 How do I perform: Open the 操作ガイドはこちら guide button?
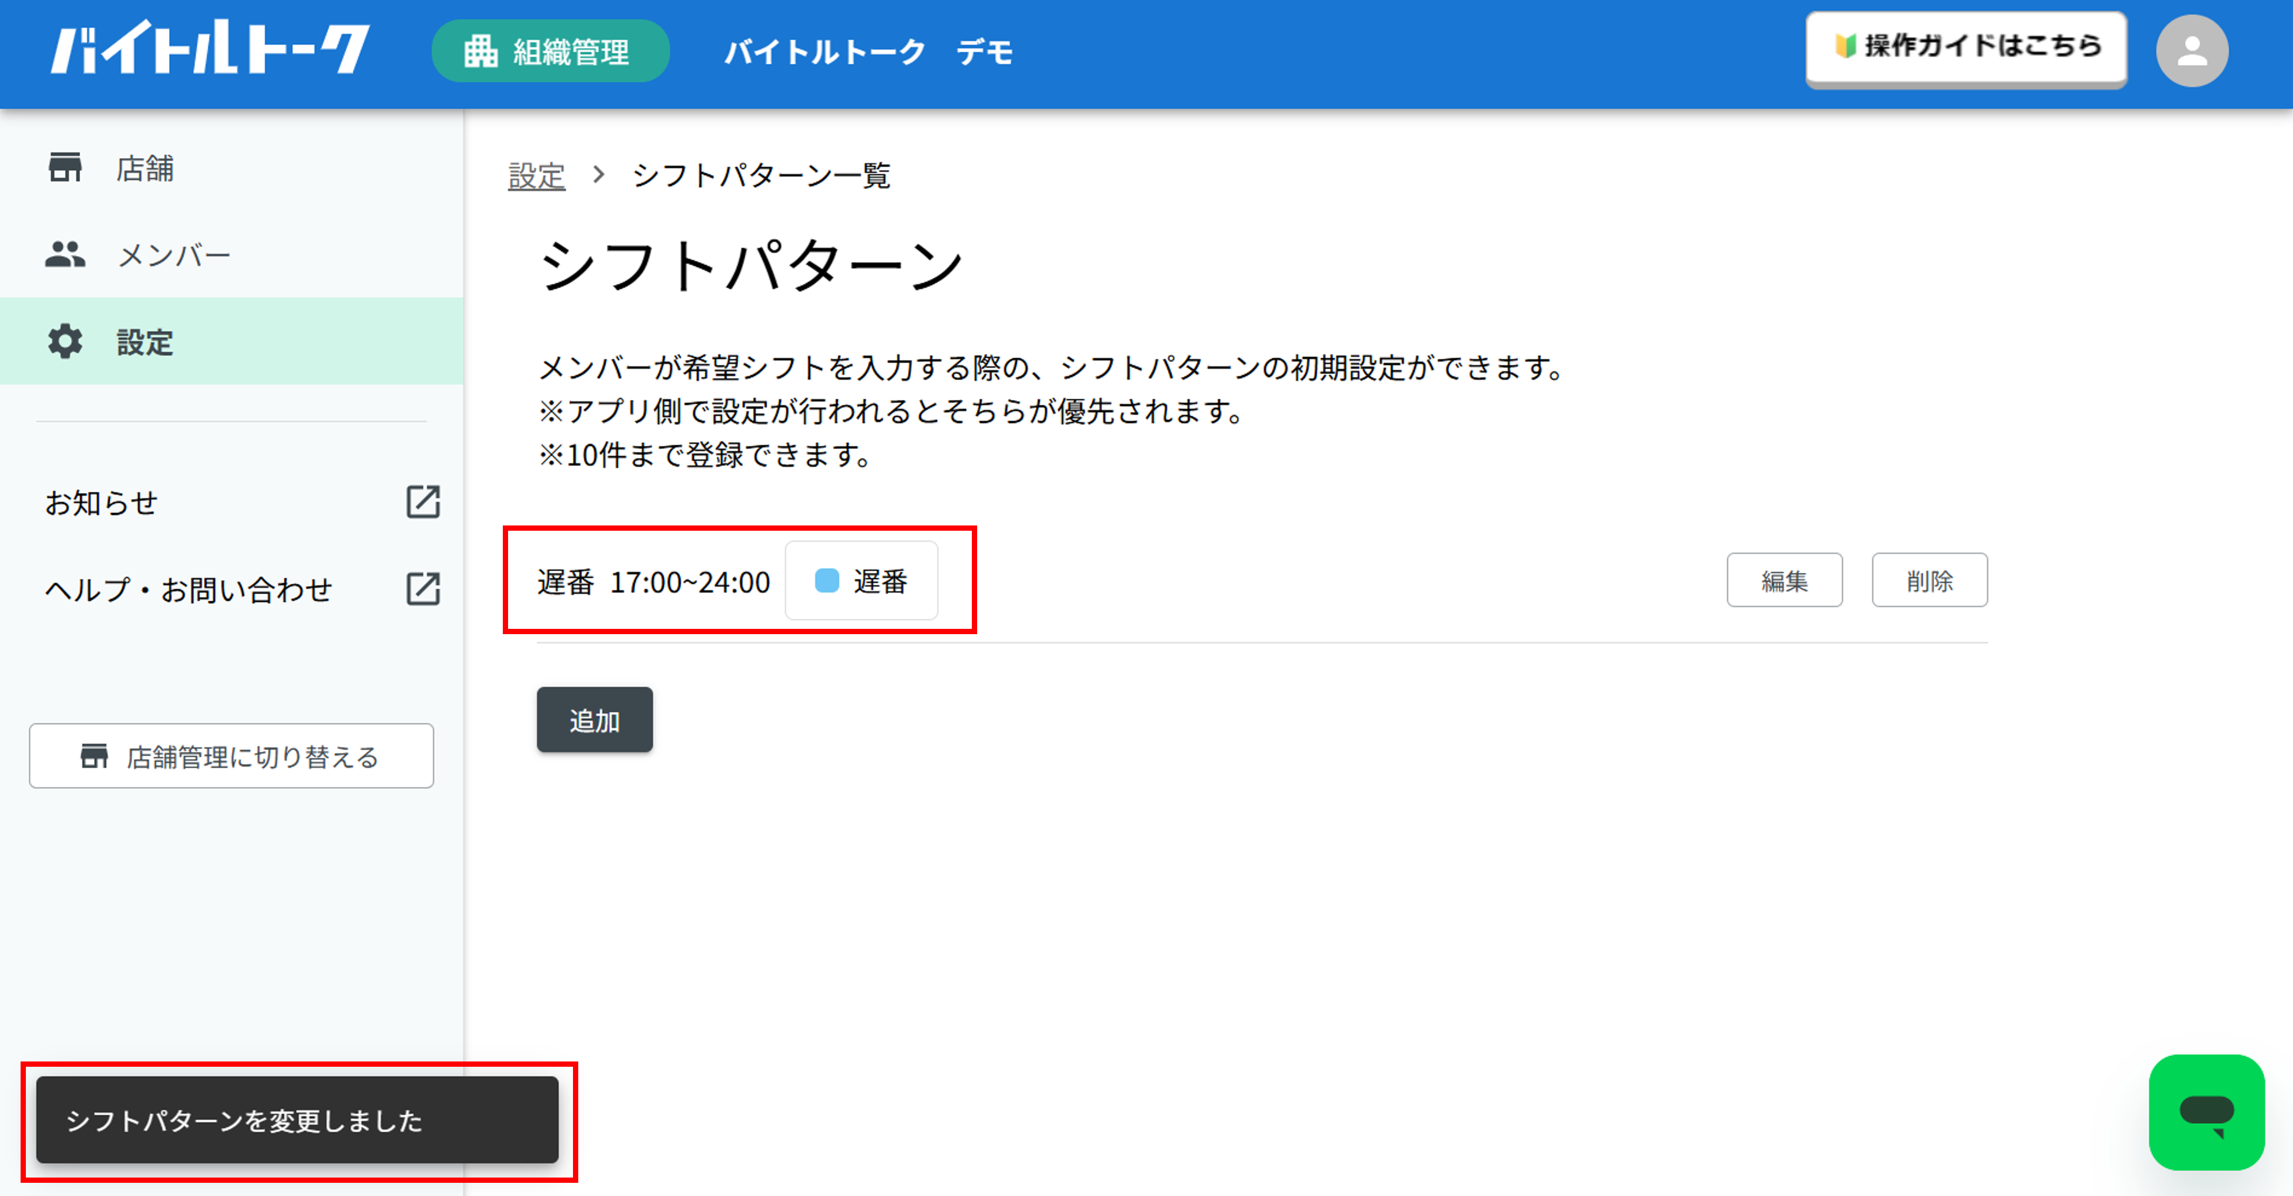[1965, 48]
